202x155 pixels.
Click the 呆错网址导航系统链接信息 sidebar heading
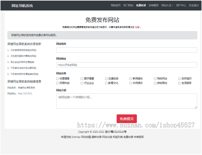tap(24, 82)
